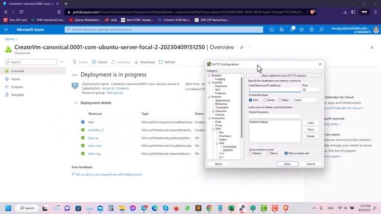The width and height of the screenshot is (381, 214).
Task: Choose Always for close window on exit
Action: 250,153
